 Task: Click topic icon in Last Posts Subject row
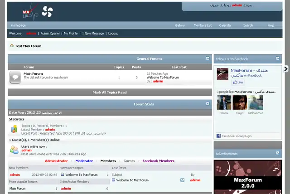coord(113,180)
